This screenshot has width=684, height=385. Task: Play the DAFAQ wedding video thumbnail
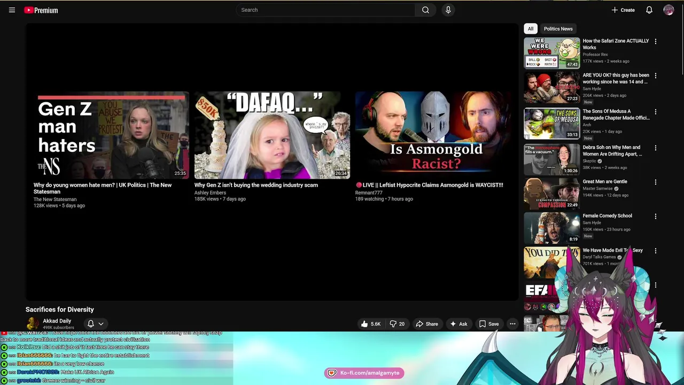pyautogui.click(x=272, y=135)
